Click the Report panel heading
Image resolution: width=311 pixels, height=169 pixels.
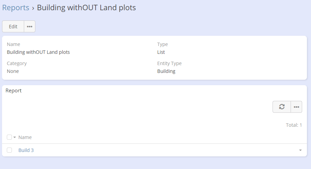click(14, 91)
